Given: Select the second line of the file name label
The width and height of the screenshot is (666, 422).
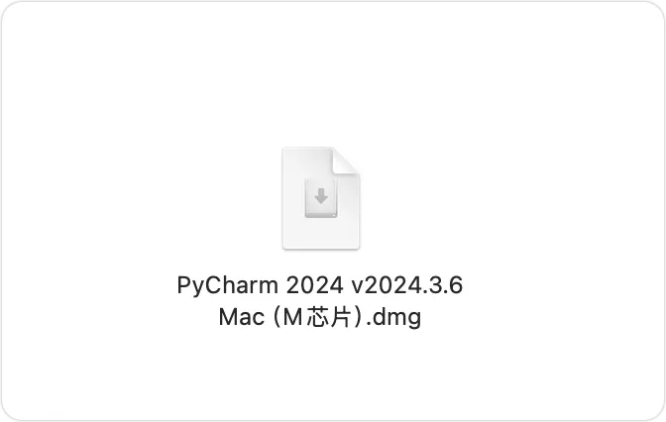Looking at the screenshot, I should 320,318.
